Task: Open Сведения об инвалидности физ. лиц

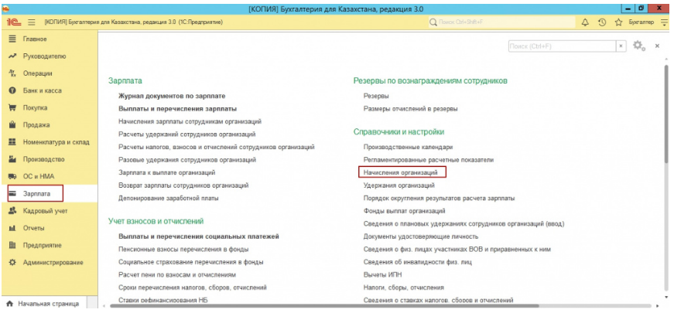Action: 418,262
